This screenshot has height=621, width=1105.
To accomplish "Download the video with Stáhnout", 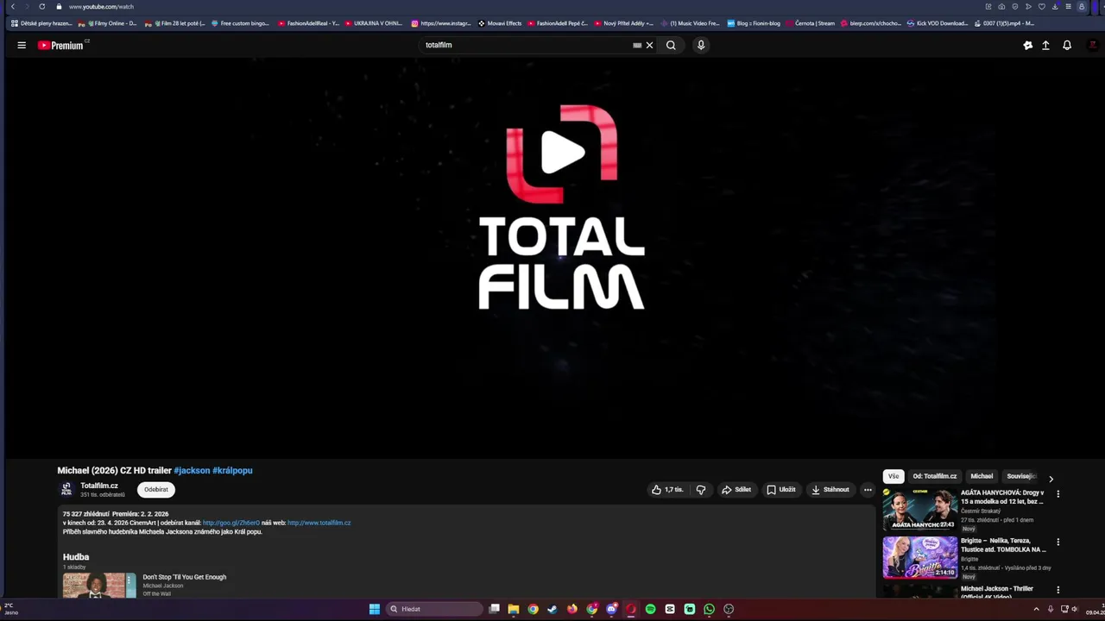I will point(830,489).
